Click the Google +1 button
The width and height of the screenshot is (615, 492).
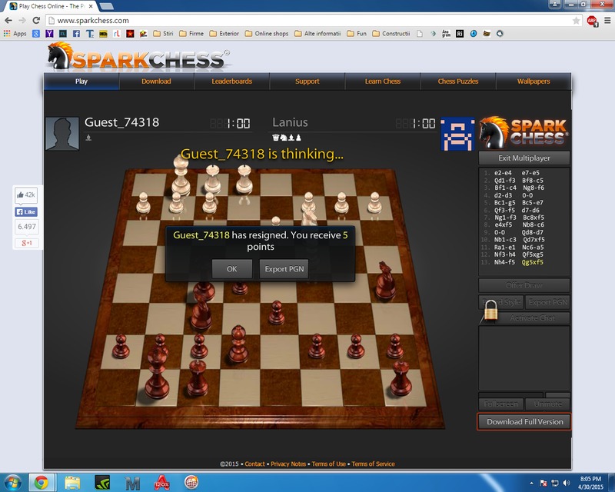(x=26, y=243)
